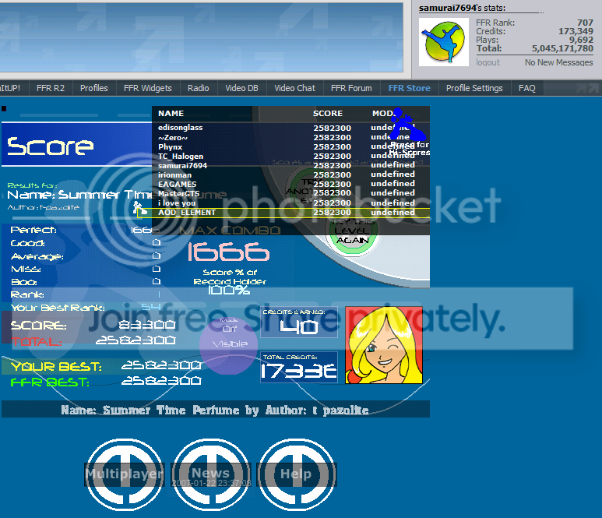Screen dimensions: 602x518
Task: Open the FAQ menu item
Action: (527, 88)
